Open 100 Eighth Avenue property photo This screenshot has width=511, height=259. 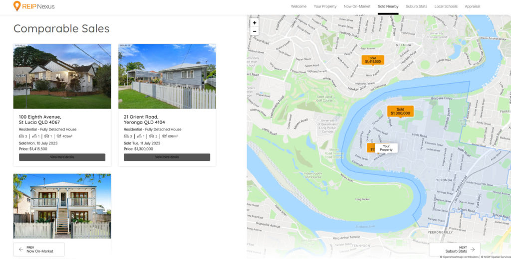(62, 76)
